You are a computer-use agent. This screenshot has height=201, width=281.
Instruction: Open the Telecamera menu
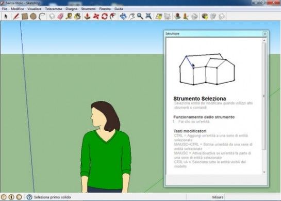[54, 9]
